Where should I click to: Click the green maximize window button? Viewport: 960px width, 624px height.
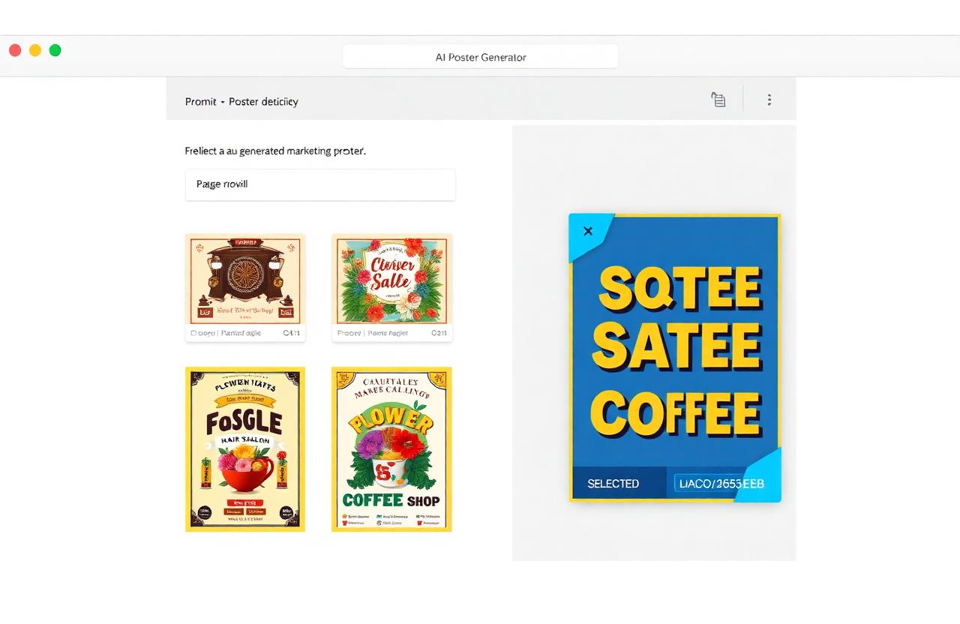point(55,50)
